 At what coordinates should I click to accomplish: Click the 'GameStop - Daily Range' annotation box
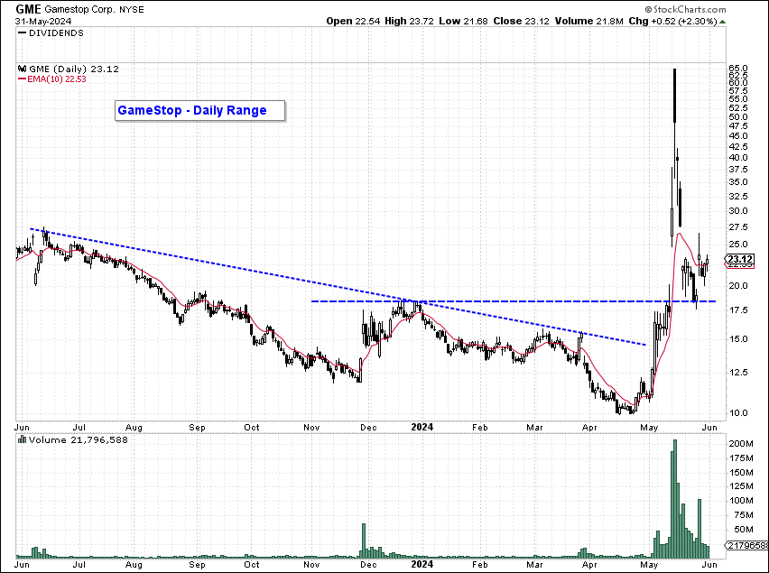point(199,110)
